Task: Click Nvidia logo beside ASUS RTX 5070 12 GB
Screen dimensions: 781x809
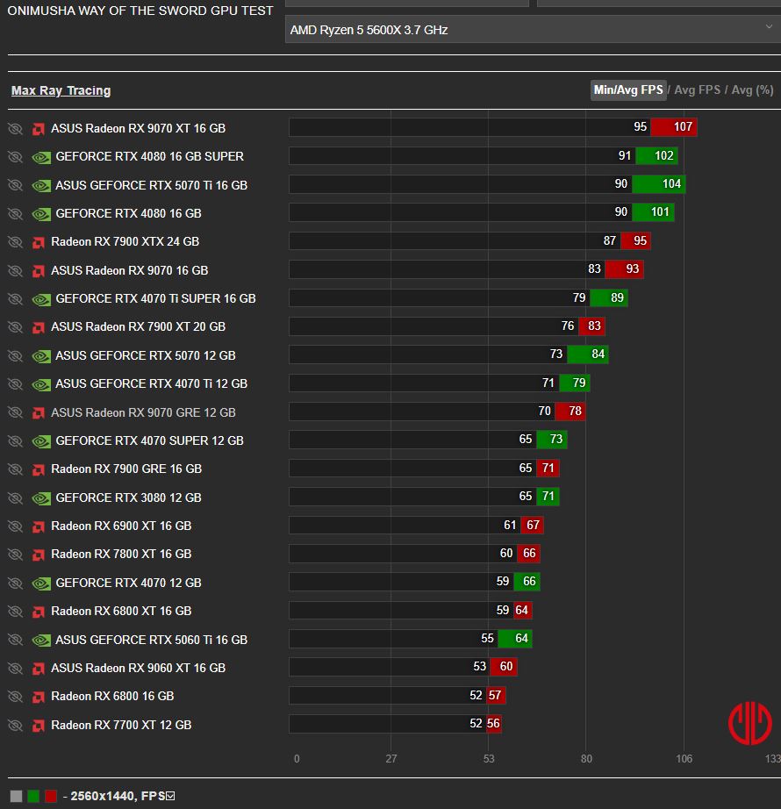Action: (41, 356)
